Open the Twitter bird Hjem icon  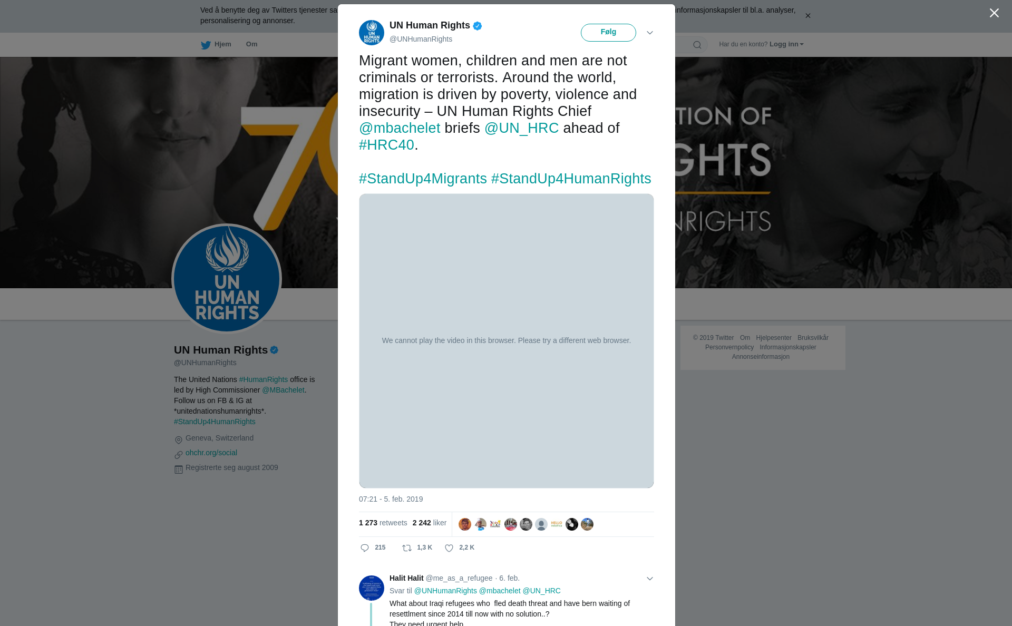(x=206, y=45)
